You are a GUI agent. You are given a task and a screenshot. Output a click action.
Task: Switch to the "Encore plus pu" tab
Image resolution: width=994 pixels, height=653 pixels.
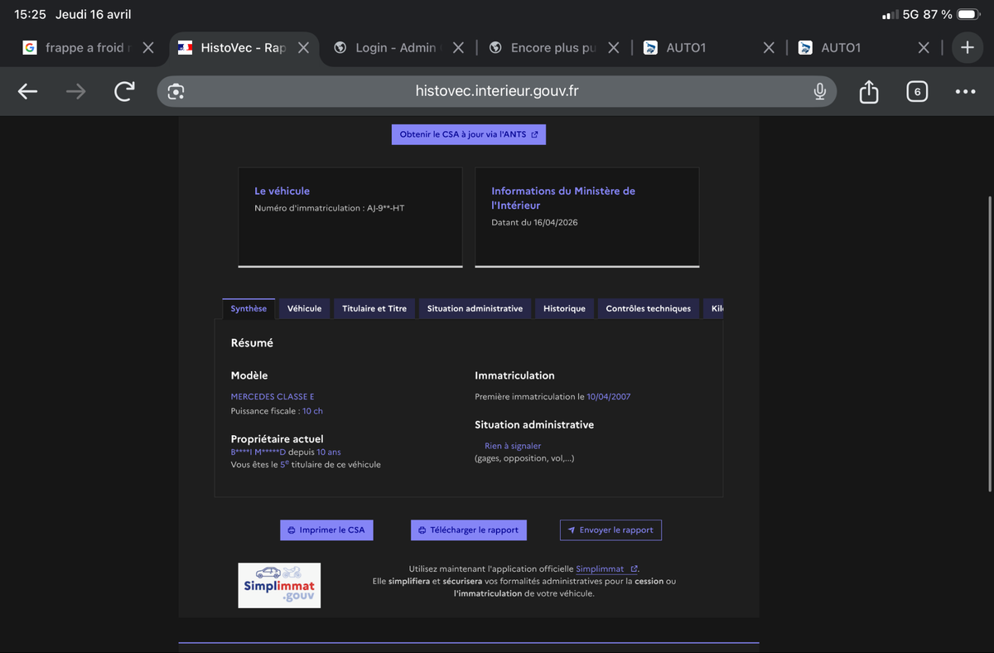pos(543,48)
